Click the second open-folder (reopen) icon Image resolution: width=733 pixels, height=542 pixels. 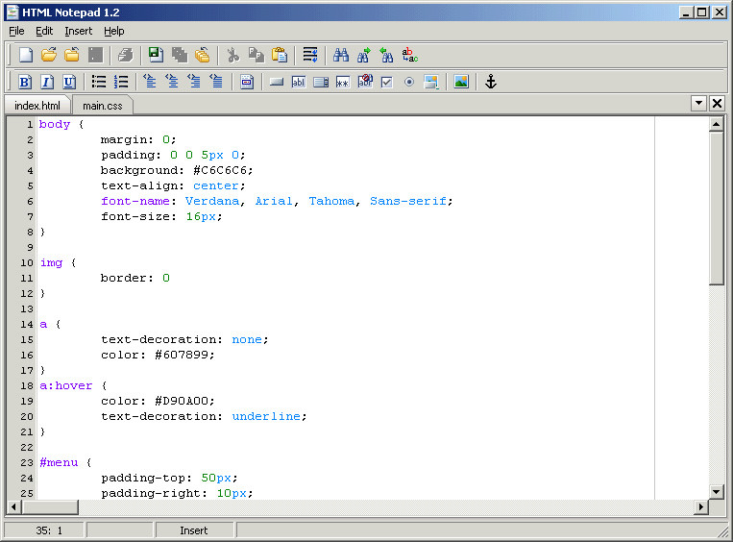click(71, 55)
